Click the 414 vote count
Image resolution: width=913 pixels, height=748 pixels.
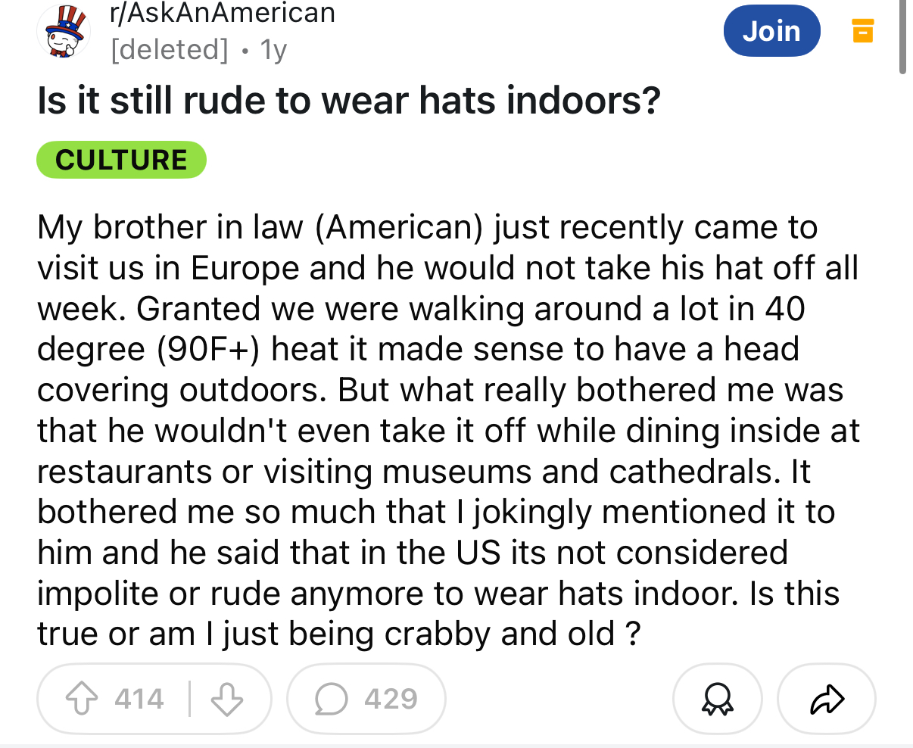tap(139, 699)
